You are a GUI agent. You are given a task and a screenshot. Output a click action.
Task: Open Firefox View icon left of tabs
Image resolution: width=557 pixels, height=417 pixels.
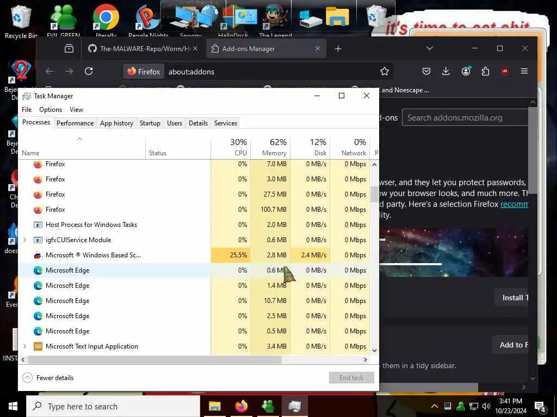click(x=69, y=48)
